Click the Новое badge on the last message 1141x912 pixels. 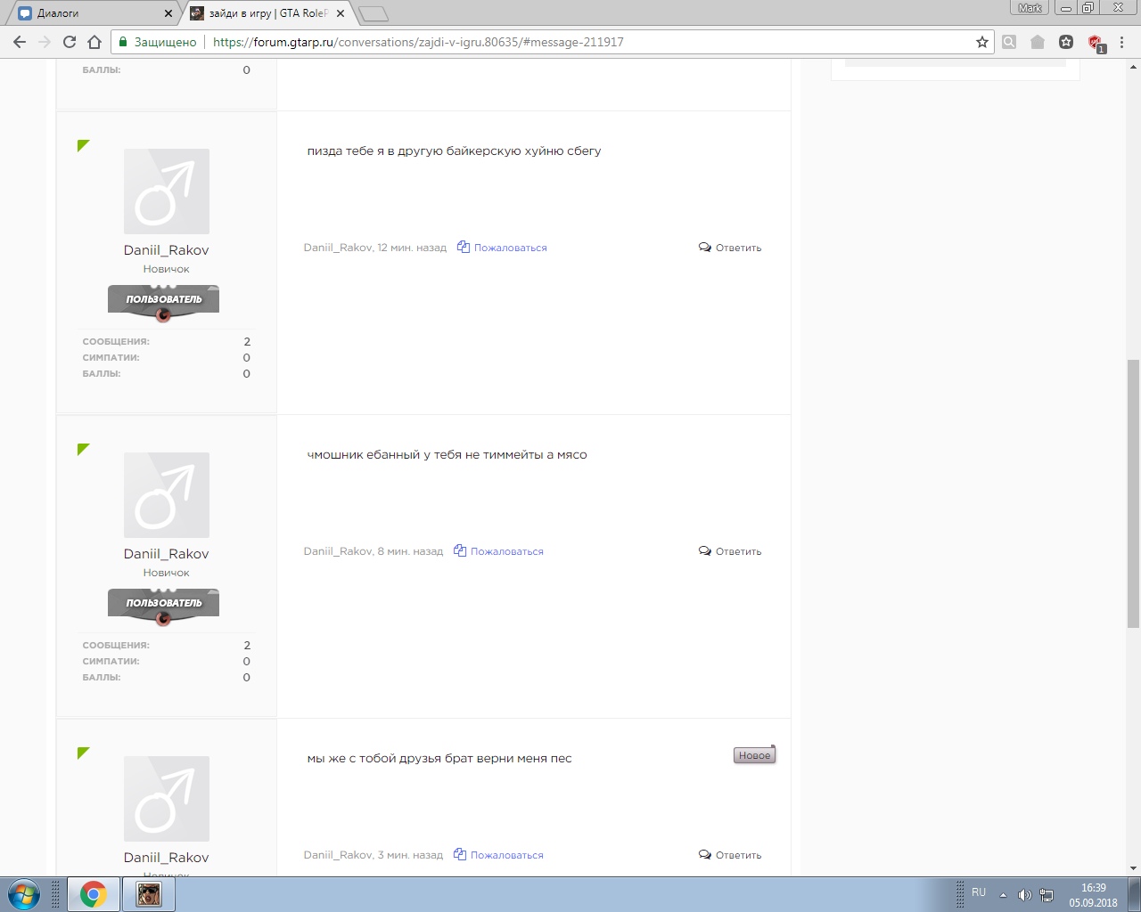(754, 755)
